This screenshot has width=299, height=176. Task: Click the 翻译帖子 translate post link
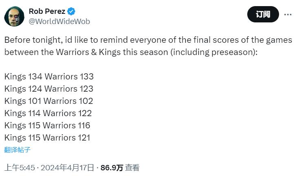click(x=18, y=150)
